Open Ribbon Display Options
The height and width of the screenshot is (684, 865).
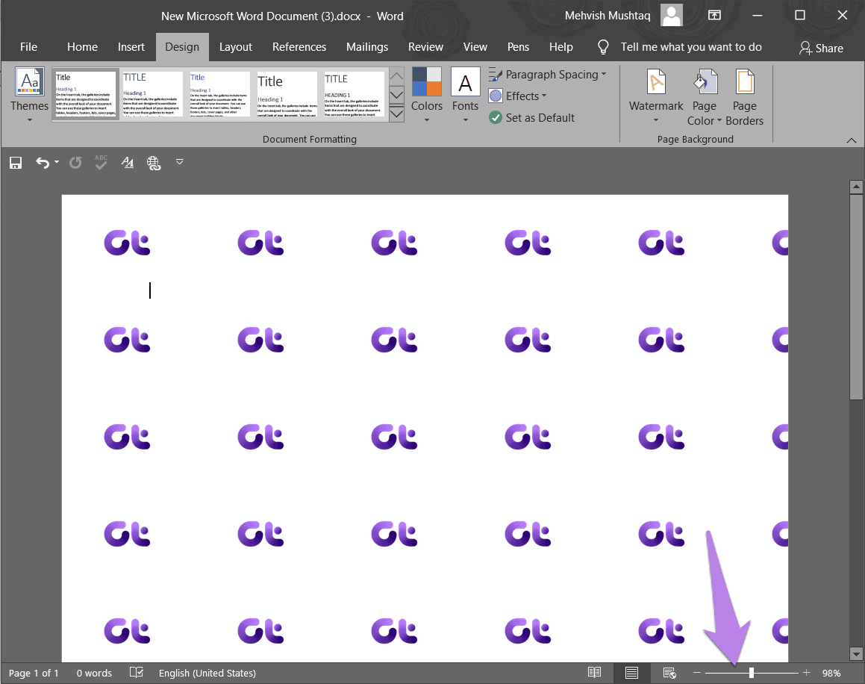point(714,16)
